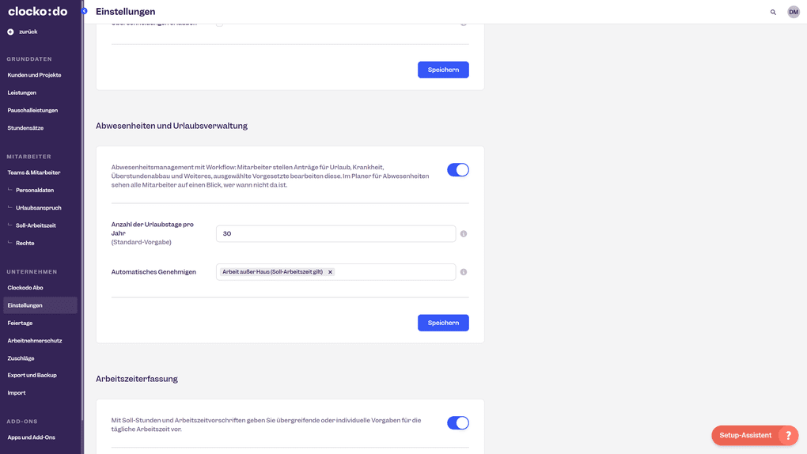
Task: Toggle the Soll-Stunden Arbeitszeitvorschriften switch
Action: (457, 423)
